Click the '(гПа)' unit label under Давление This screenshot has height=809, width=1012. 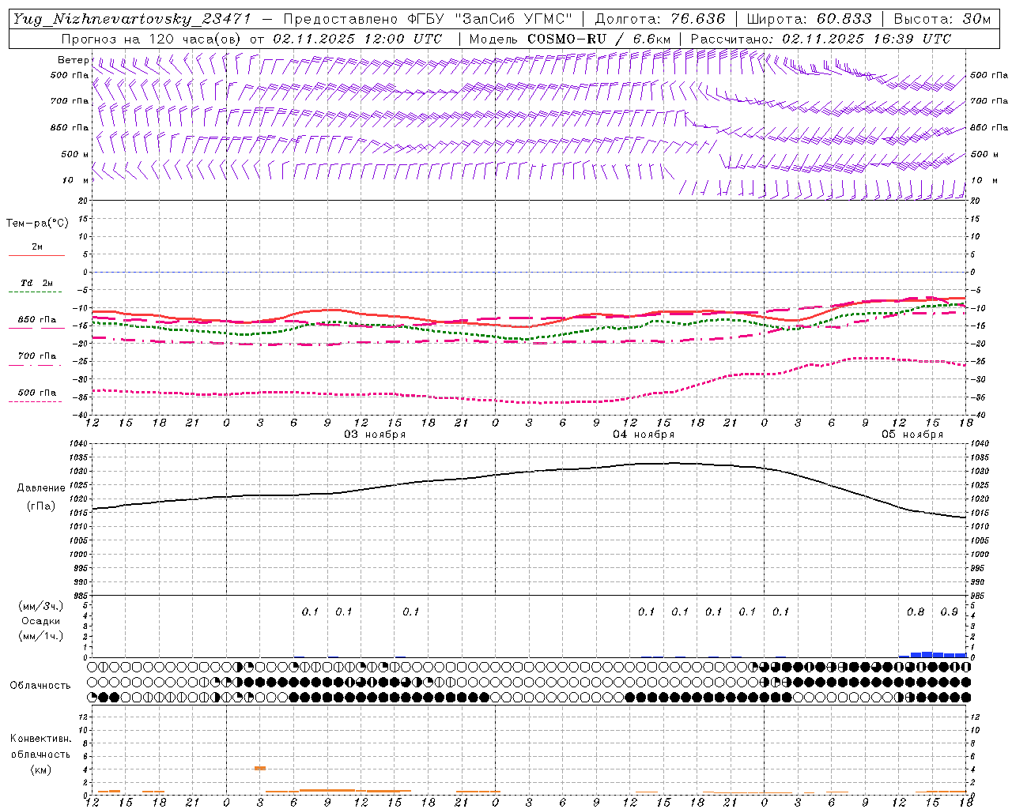pos(41,506)
